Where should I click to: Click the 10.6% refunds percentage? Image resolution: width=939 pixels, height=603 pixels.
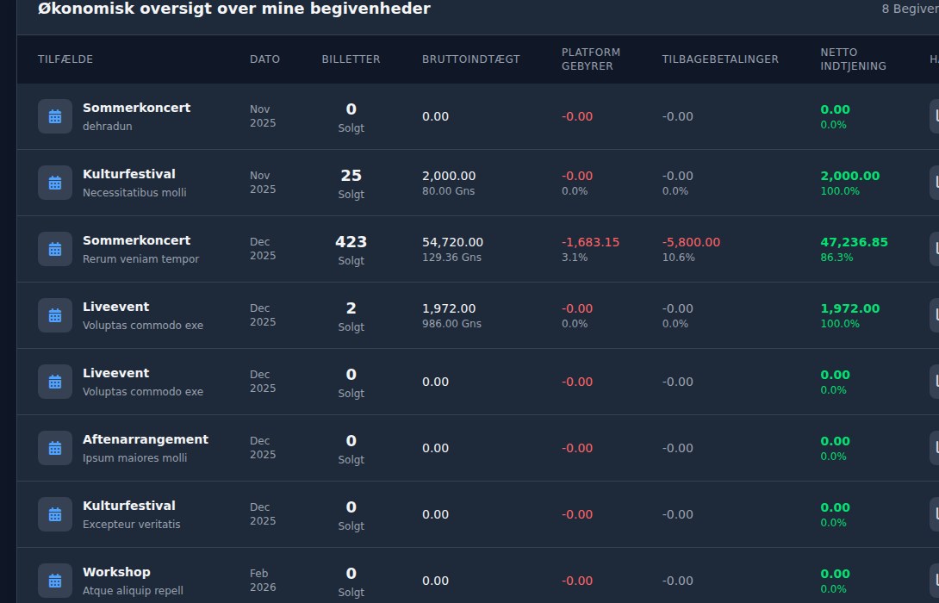click(679, 258)
